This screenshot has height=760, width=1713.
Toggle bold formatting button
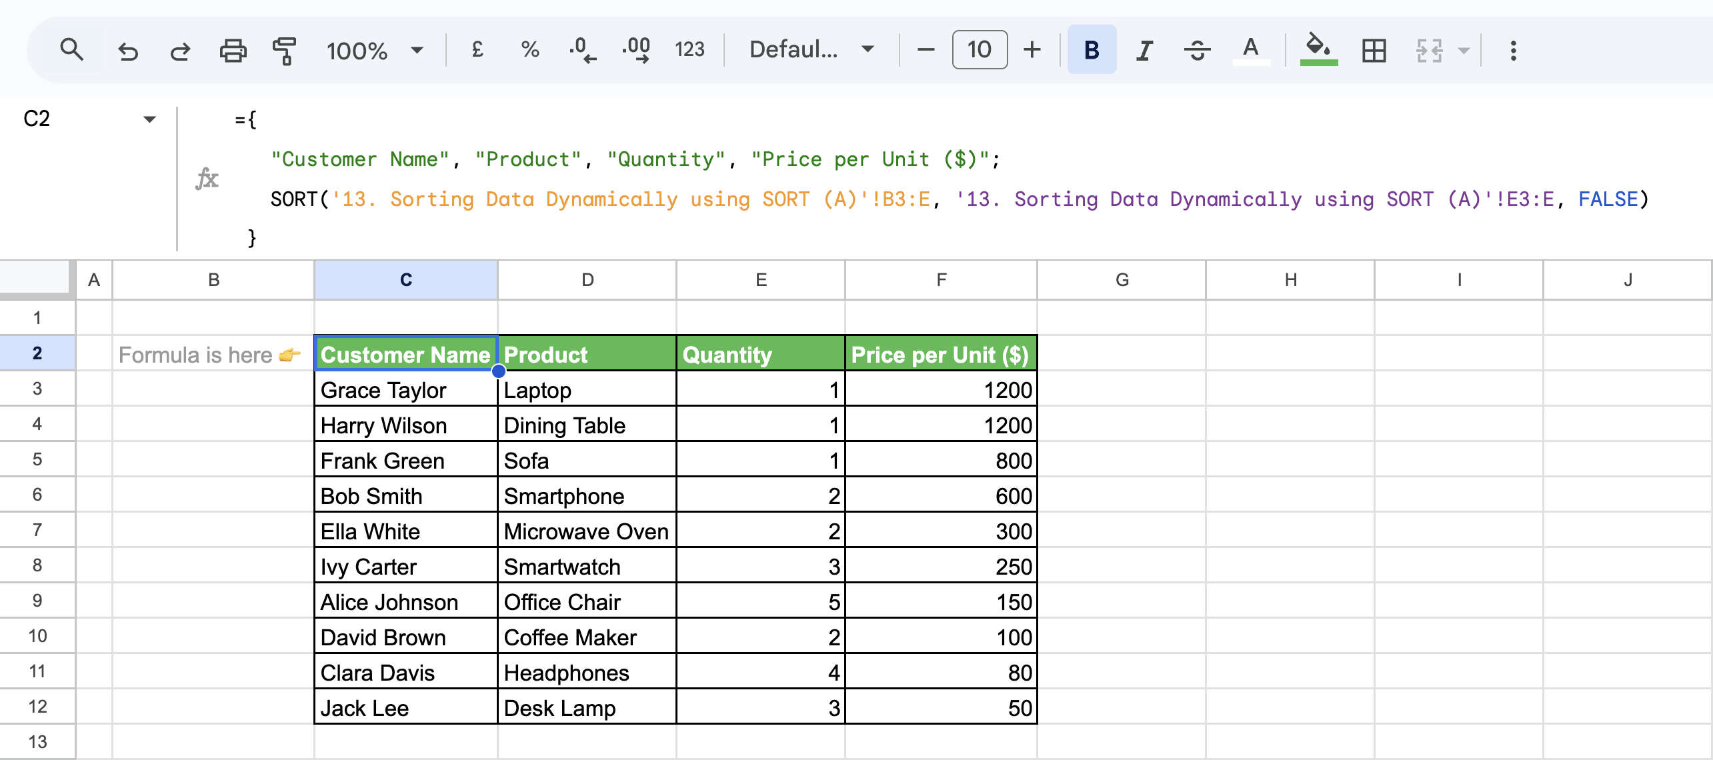[1092, 50]
